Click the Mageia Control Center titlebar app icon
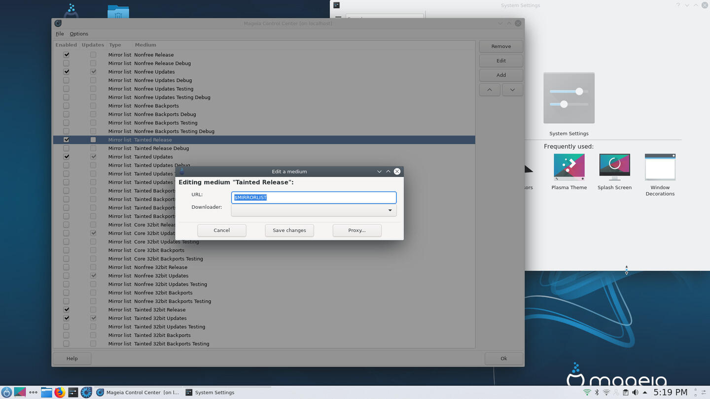 pyautogui.click(x=58, y=23)
